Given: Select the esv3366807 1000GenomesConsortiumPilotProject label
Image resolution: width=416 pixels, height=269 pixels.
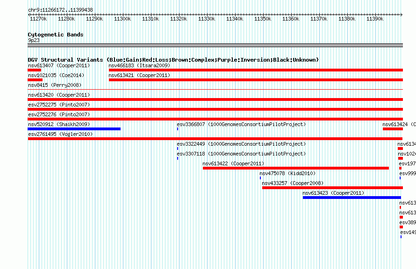Looking at the screenshot, I should tap(241, 124).
